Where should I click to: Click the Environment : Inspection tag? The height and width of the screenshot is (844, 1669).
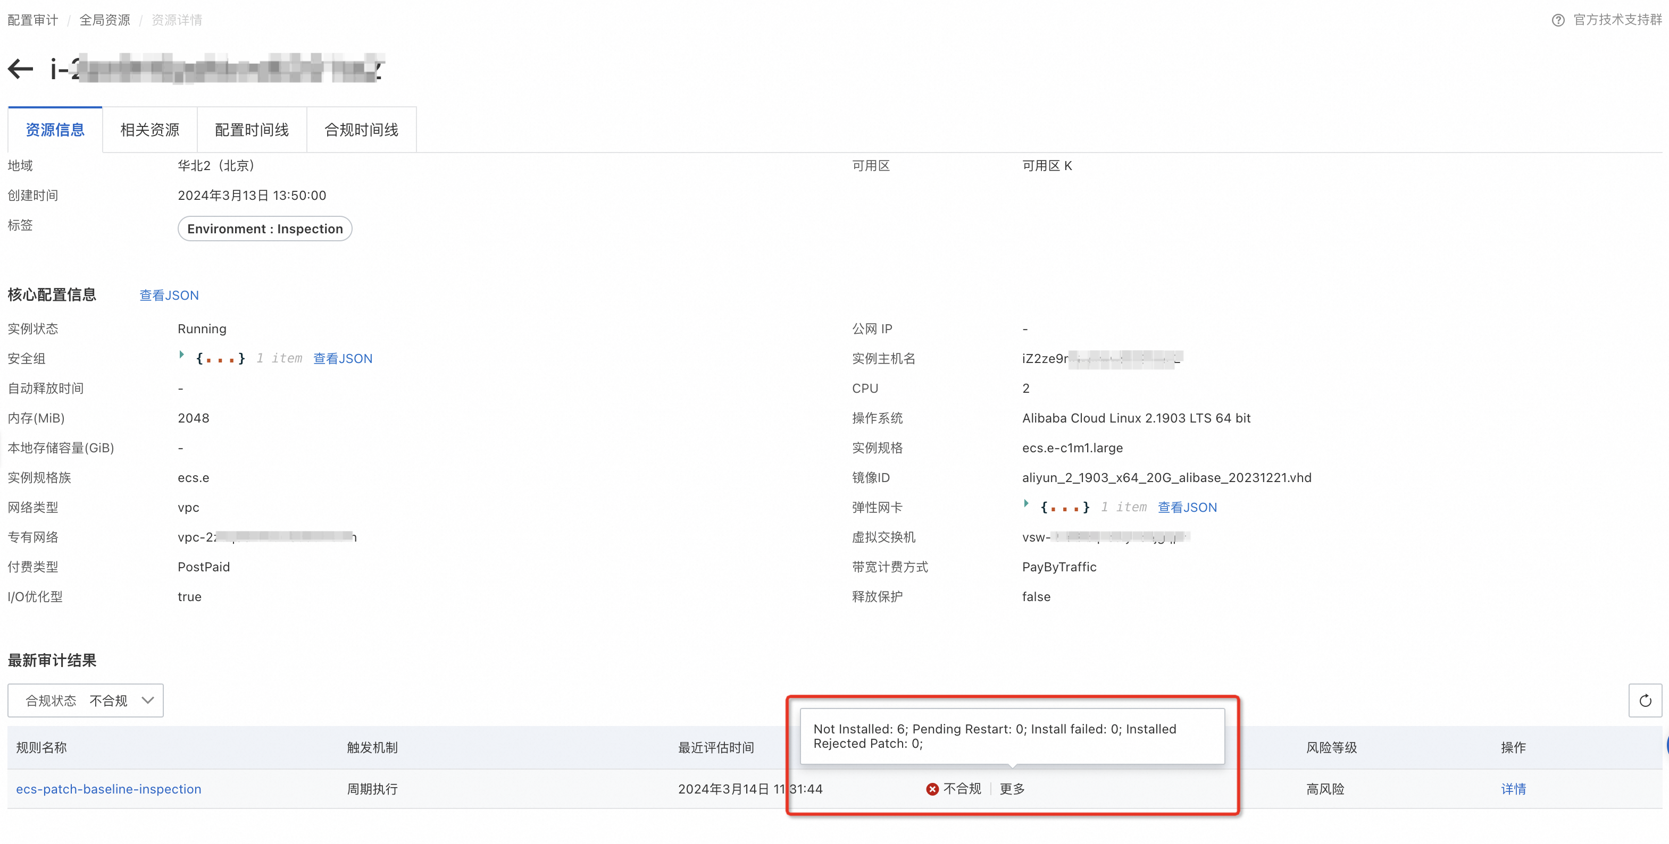tap(265, 229)
